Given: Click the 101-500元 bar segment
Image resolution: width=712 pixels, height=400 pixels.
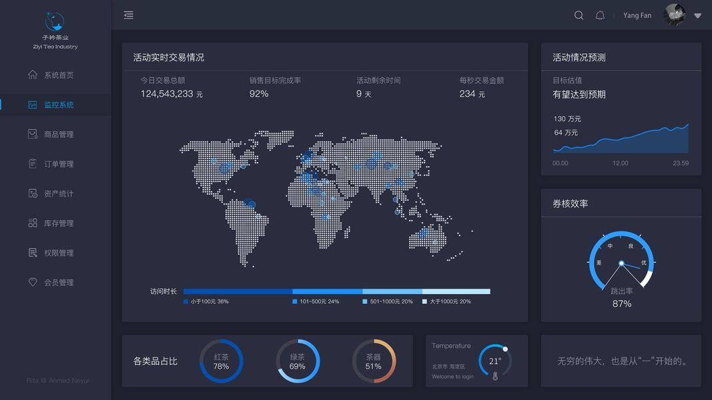Looking at the screenshot, I should click(328, 291).
